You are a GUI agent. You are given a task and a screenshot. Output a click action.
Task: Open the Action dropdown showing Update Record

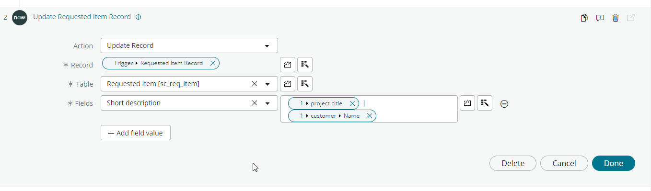(189, 45)
